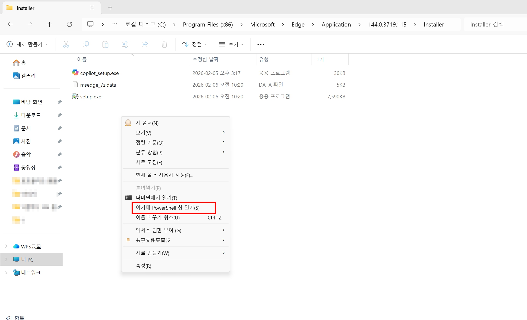
Task: Navigate to Edge via breadcrumb link
Action: pos(298,24)
